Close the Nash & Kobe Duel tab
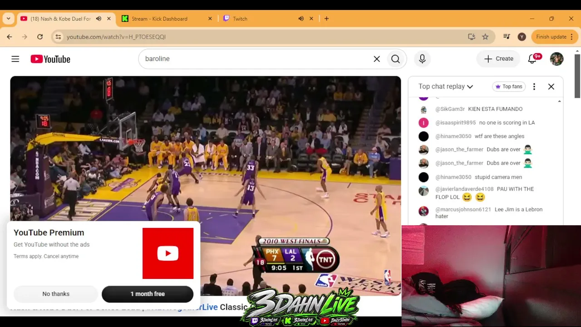This screenshot has height=327, width=581. (x=109, y=19)
